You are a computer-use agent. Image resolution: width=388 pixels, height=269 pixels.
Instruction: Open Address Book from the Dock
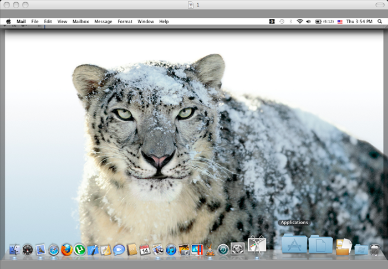click(x=132, y=250)
